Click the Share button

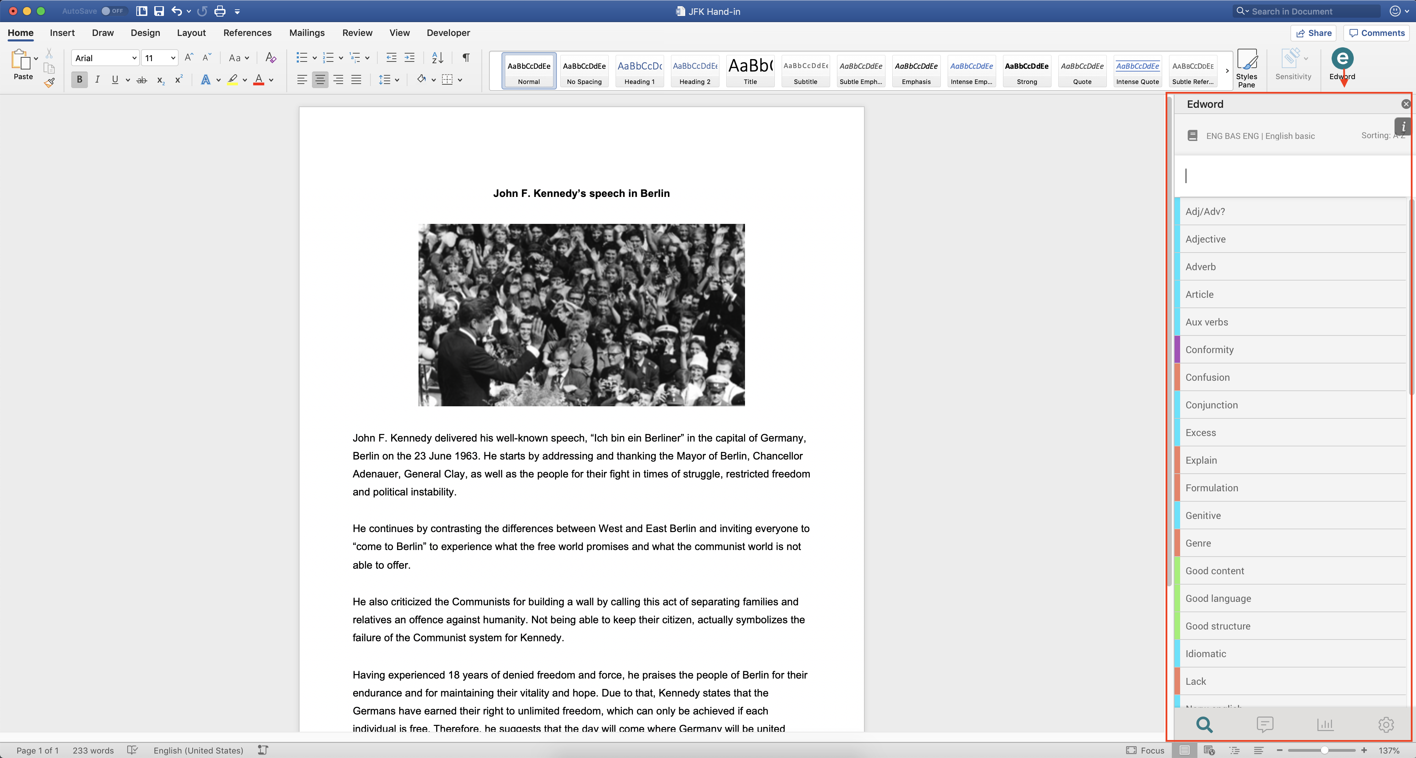pyautogui.click(x=1314, y=33)
